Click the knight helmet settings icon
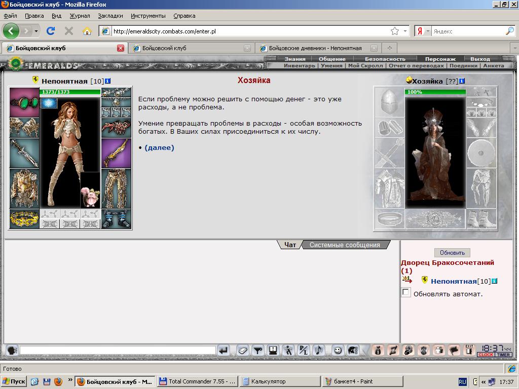This screenshot has height=389, width=519. click(353, 351)
